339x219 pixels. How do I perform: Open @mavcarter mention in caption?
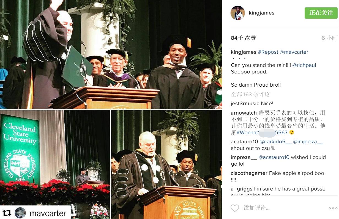(x=294, y=52)
